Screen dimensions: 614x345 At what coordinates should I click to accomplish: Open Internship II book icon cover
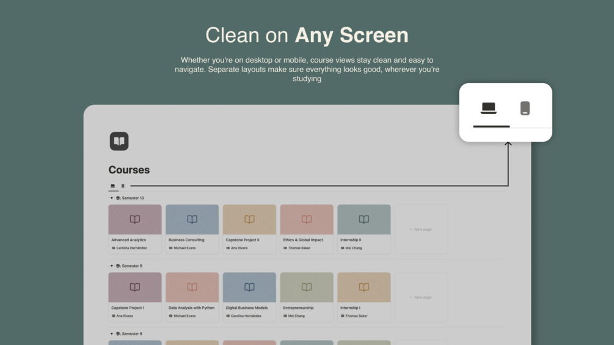click(364, 219)
